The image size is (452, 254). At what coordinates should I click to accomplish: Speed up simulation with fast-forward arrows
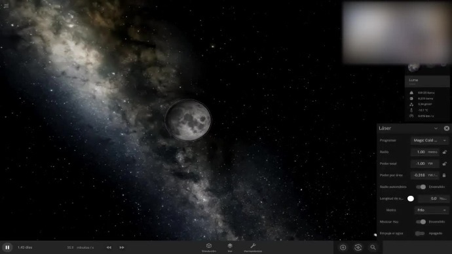click(x=122, y=247)
